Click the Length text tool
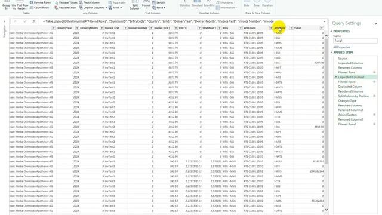 point(159,2)
